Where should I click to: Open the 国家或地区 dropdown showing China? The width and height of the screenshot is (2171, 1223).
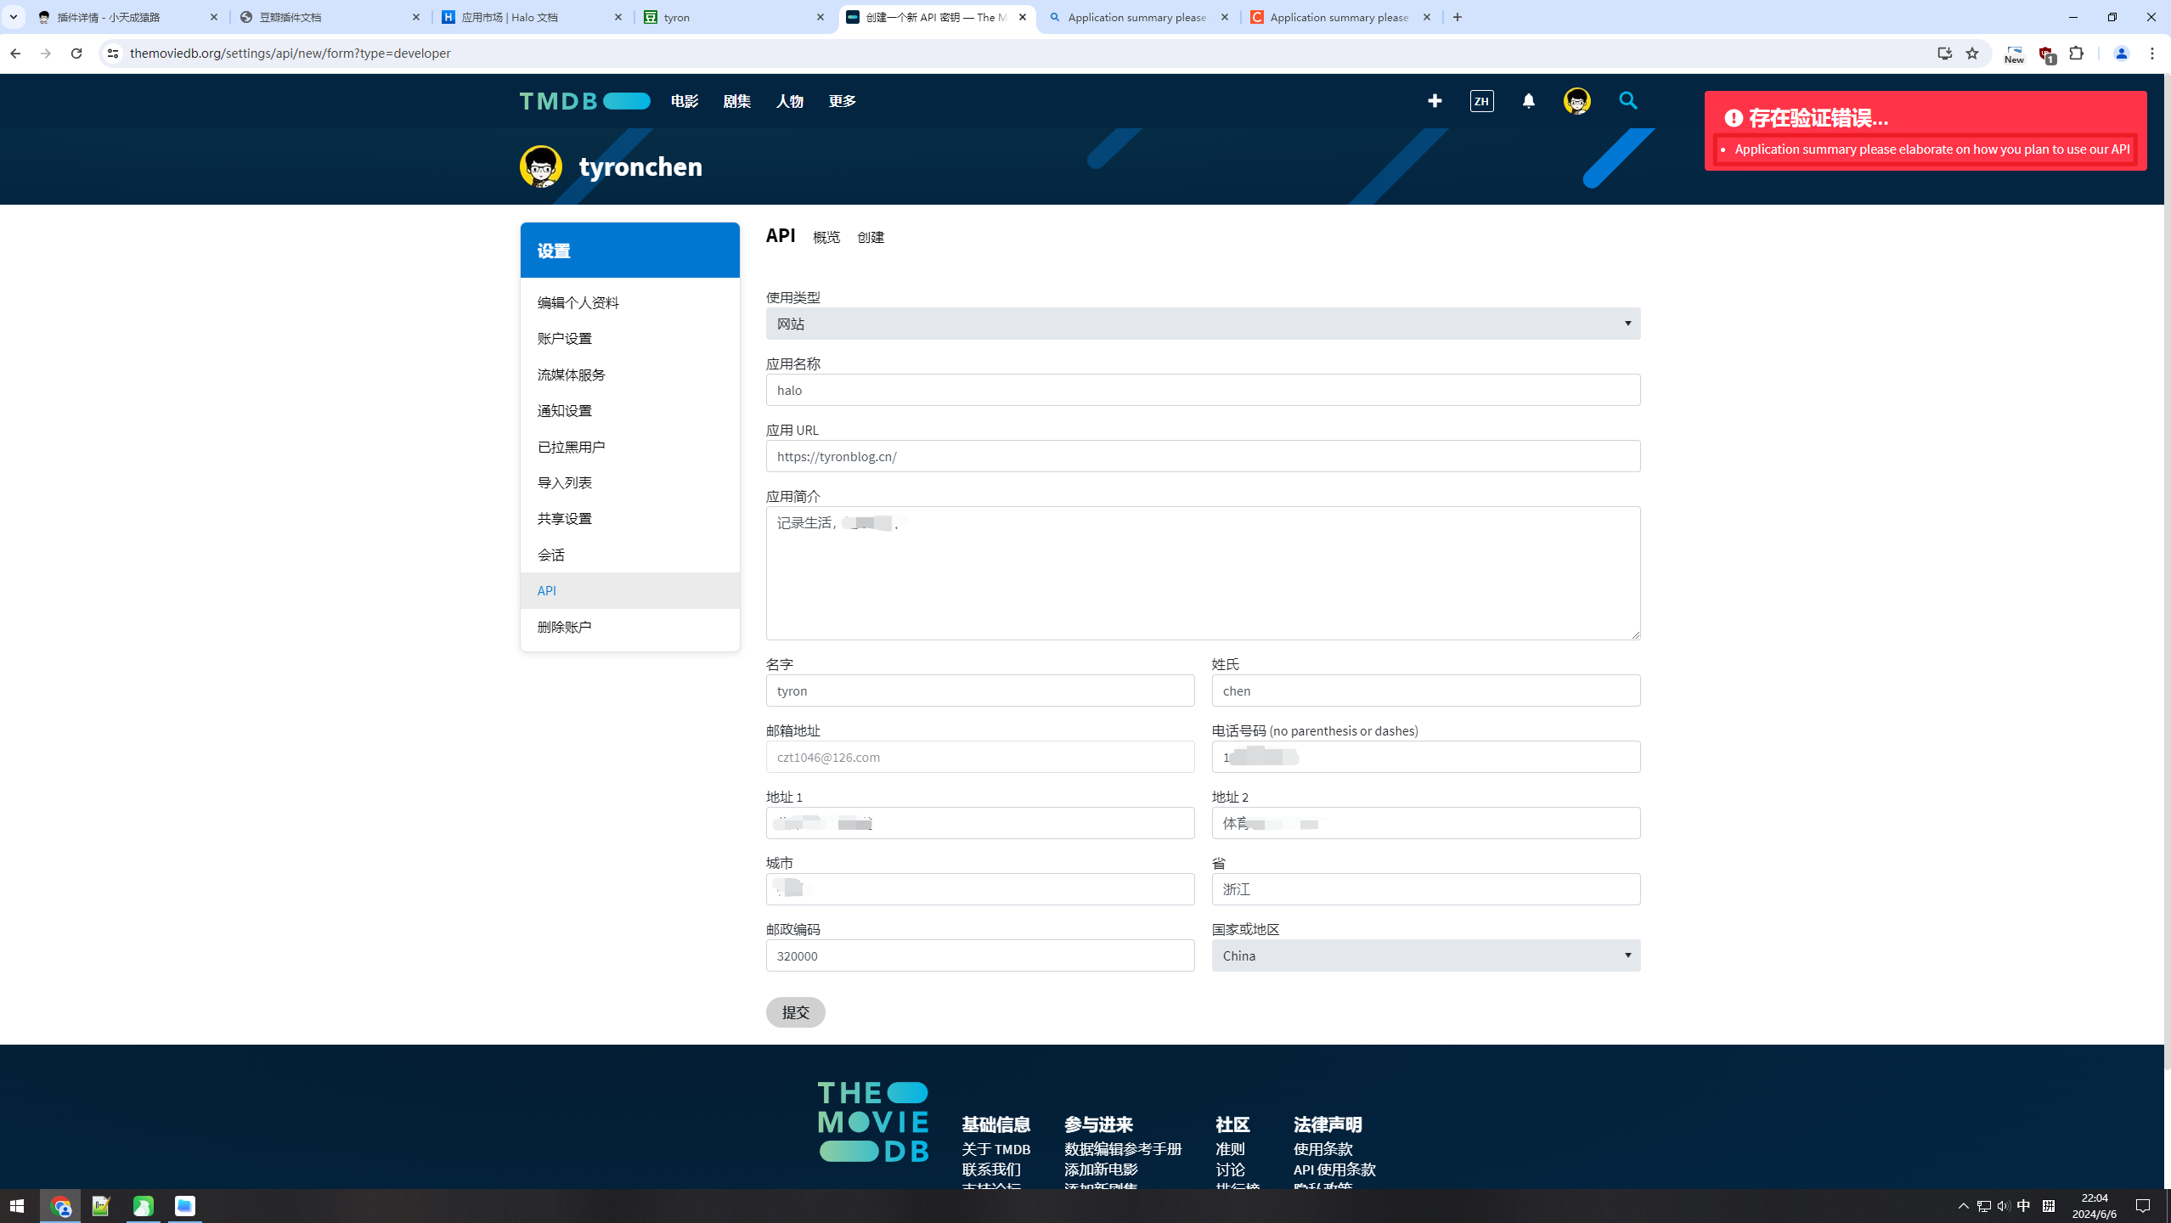click(x=1425, y=955)
